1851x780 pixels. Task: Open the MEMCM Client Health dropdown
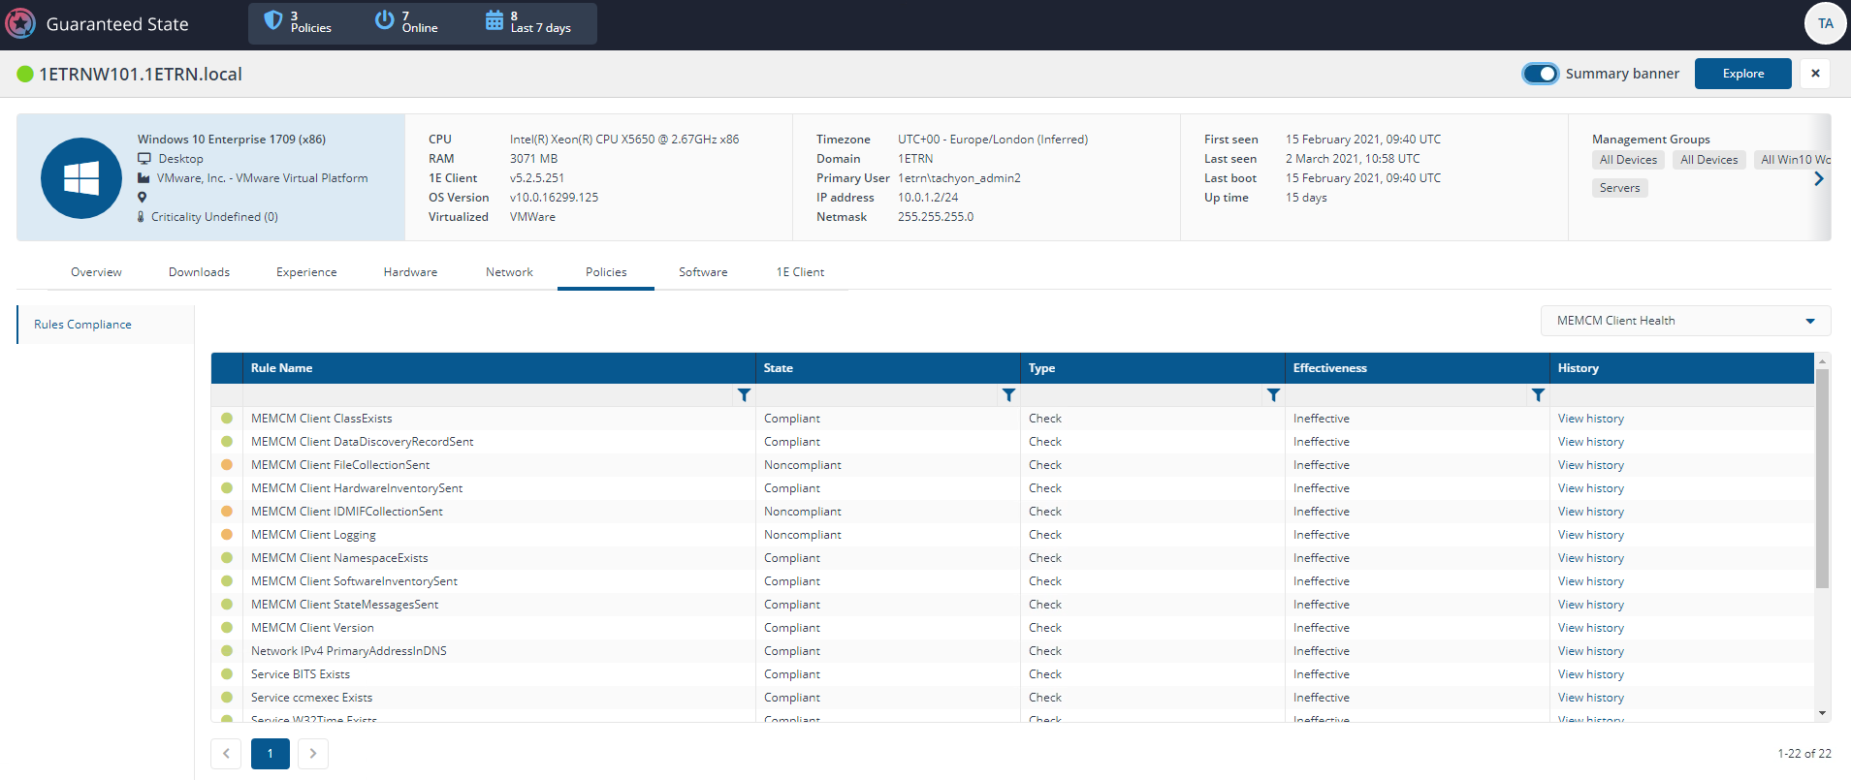coord(1685,321)
